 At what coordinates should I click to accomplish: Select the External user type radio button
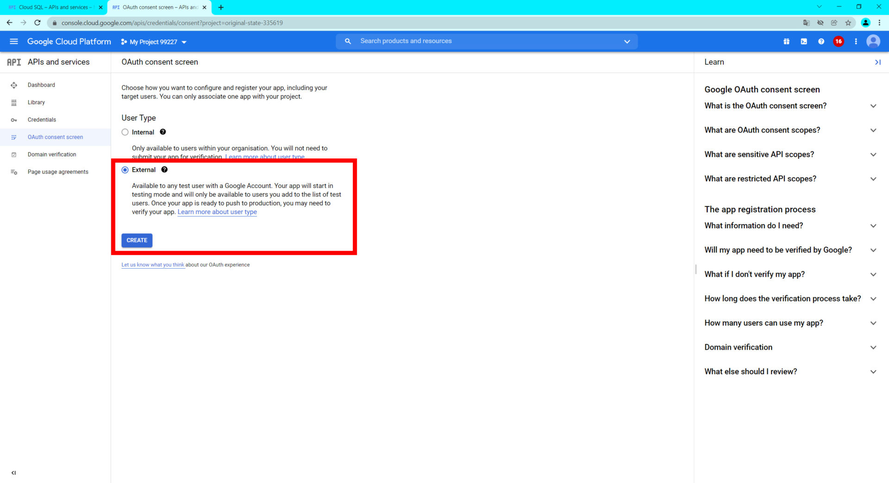(x=125, y=170)
